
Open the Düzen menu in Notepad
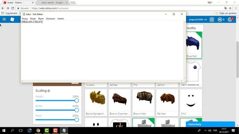33,19
